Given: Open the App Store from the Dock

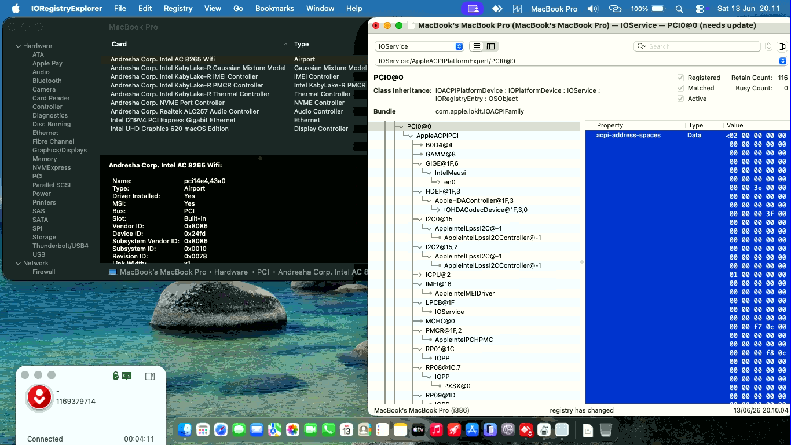Looking at the screenshot, I should point(472,430).
